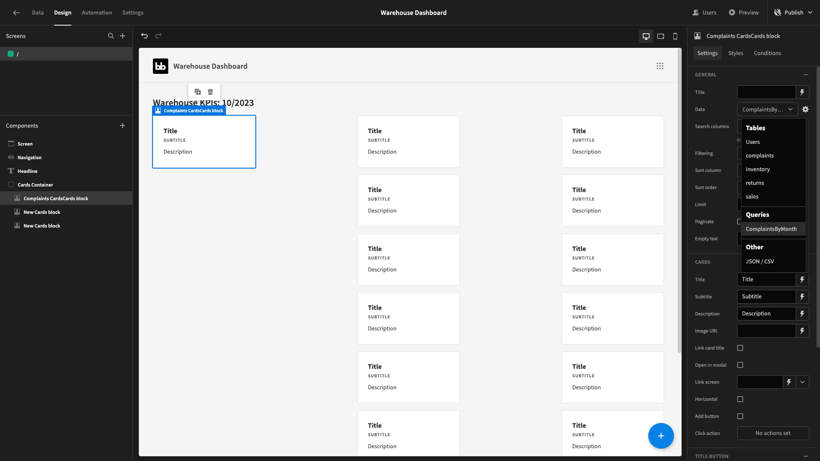
Task: Click the back arrow icon
Action: (16, 13)
